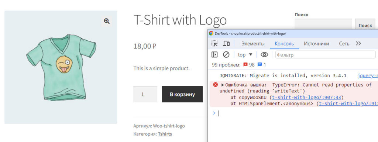This screenshot has width=378, height=142.
Task: Click the В корзину button
Action: pyautogui.click(x=182, y=94)
